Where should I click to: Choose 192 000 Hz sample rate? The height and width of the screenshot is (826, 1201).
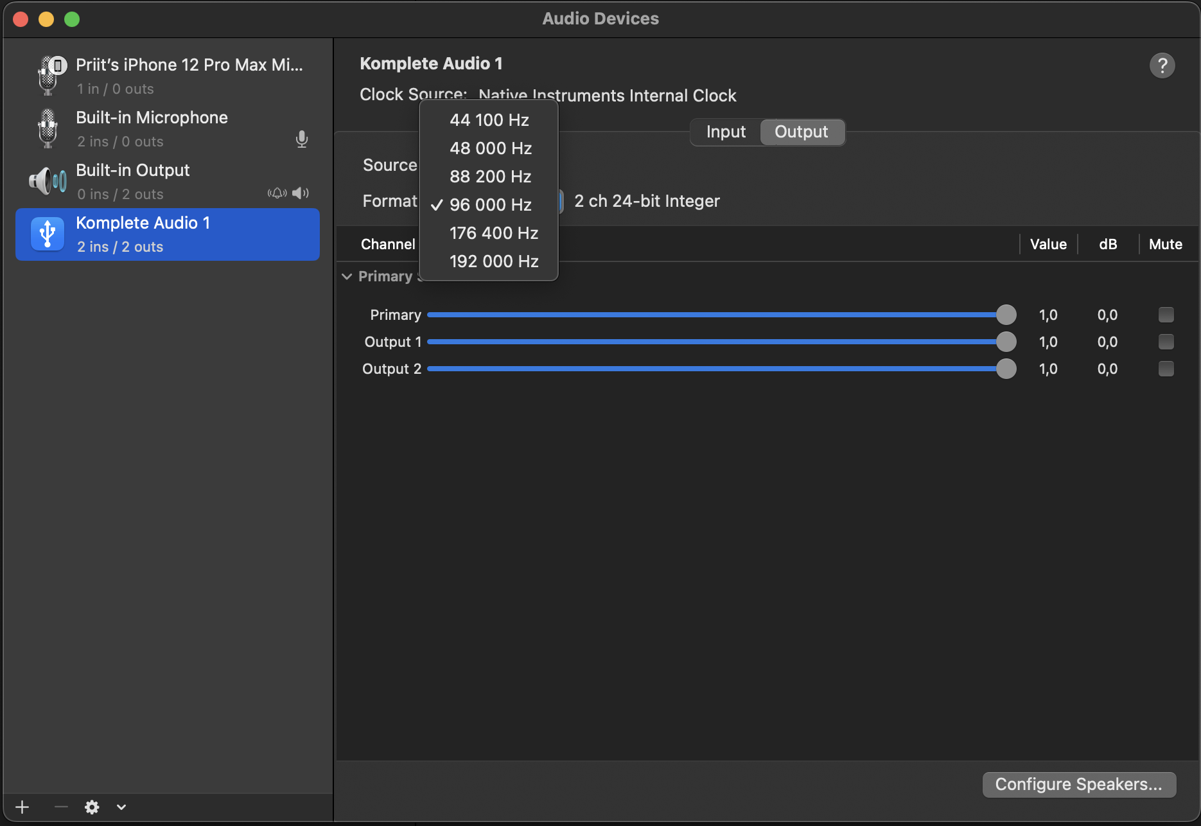click(489, 261)
